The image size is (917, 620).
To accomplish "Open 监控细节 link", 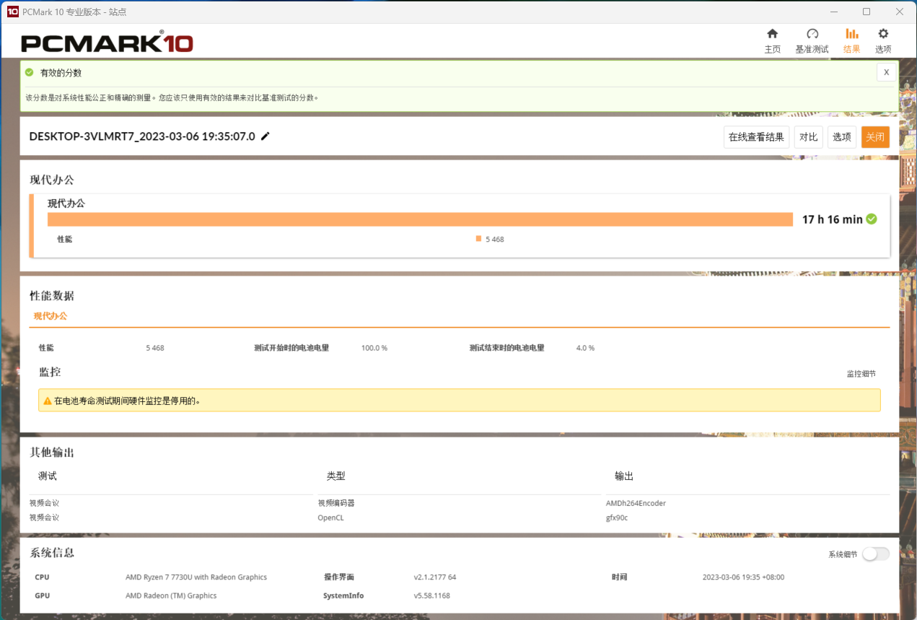I will pyautogui.click(x=861, y=374).
